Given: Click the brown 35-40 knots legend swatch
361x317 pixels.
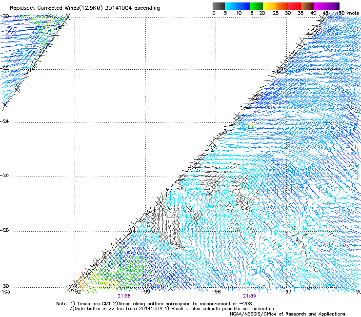Looking at the screenshot, I should click(307, 6).
